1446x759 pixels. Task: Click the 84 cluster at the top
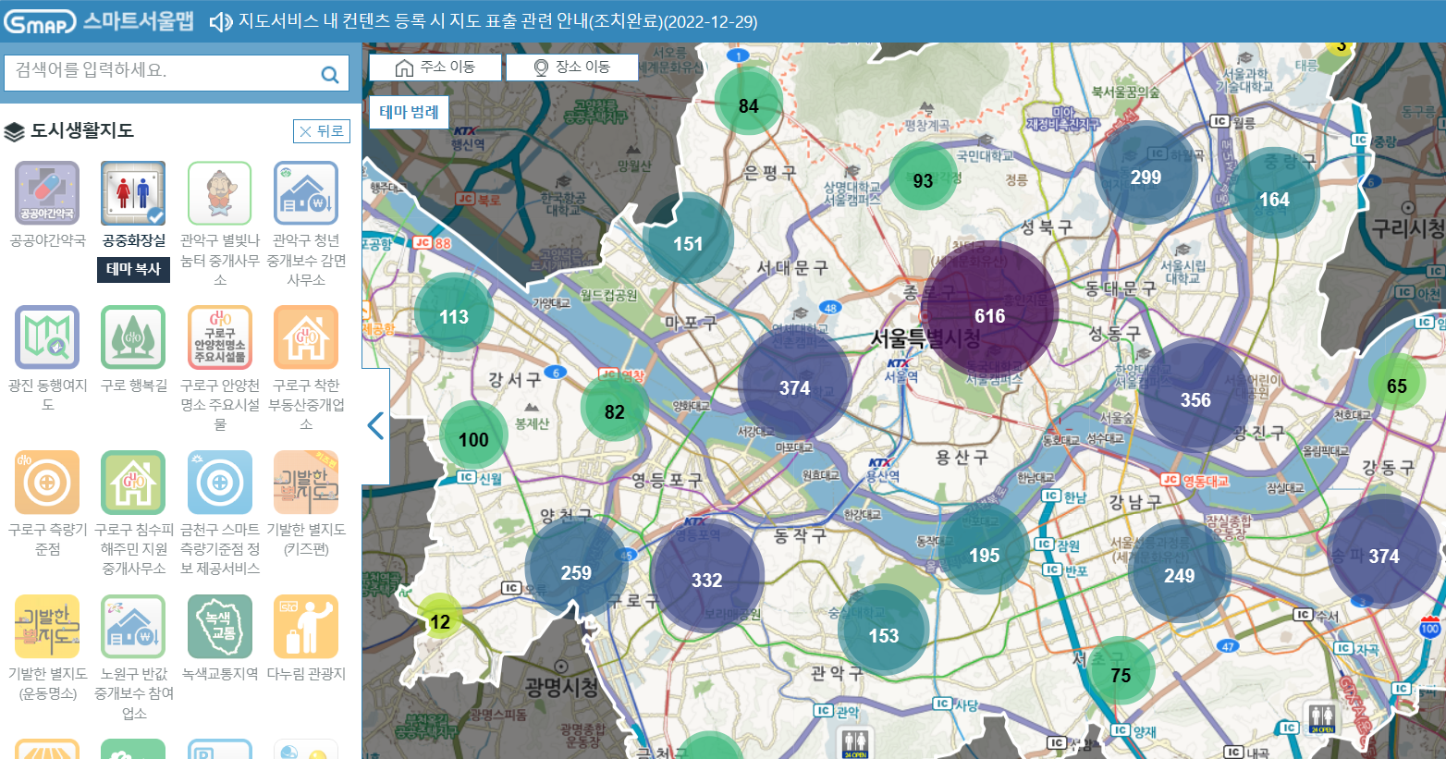748,102
